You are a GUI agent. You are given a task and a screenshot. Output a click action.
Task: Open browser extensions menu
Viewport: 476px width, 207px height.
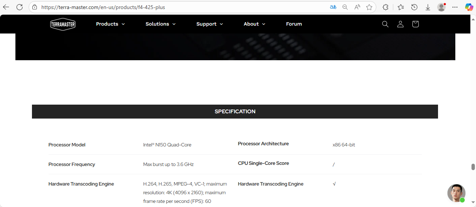(385, 7)
